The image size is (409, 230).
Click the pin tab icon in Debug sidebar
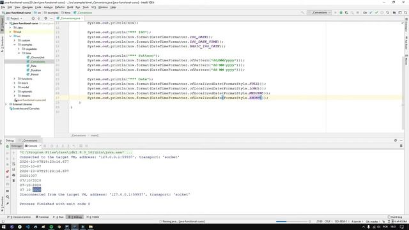point(7,203)
